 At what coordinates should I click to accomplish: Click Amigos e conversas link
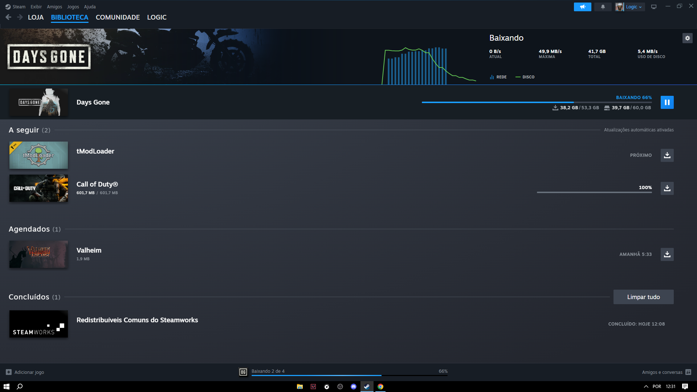point(662,372)
